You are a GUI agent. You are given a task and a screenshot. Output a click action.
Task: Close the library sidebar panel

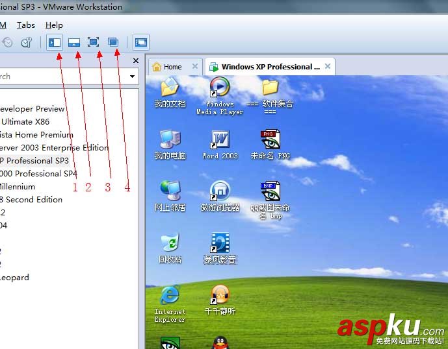pos(136,61)
